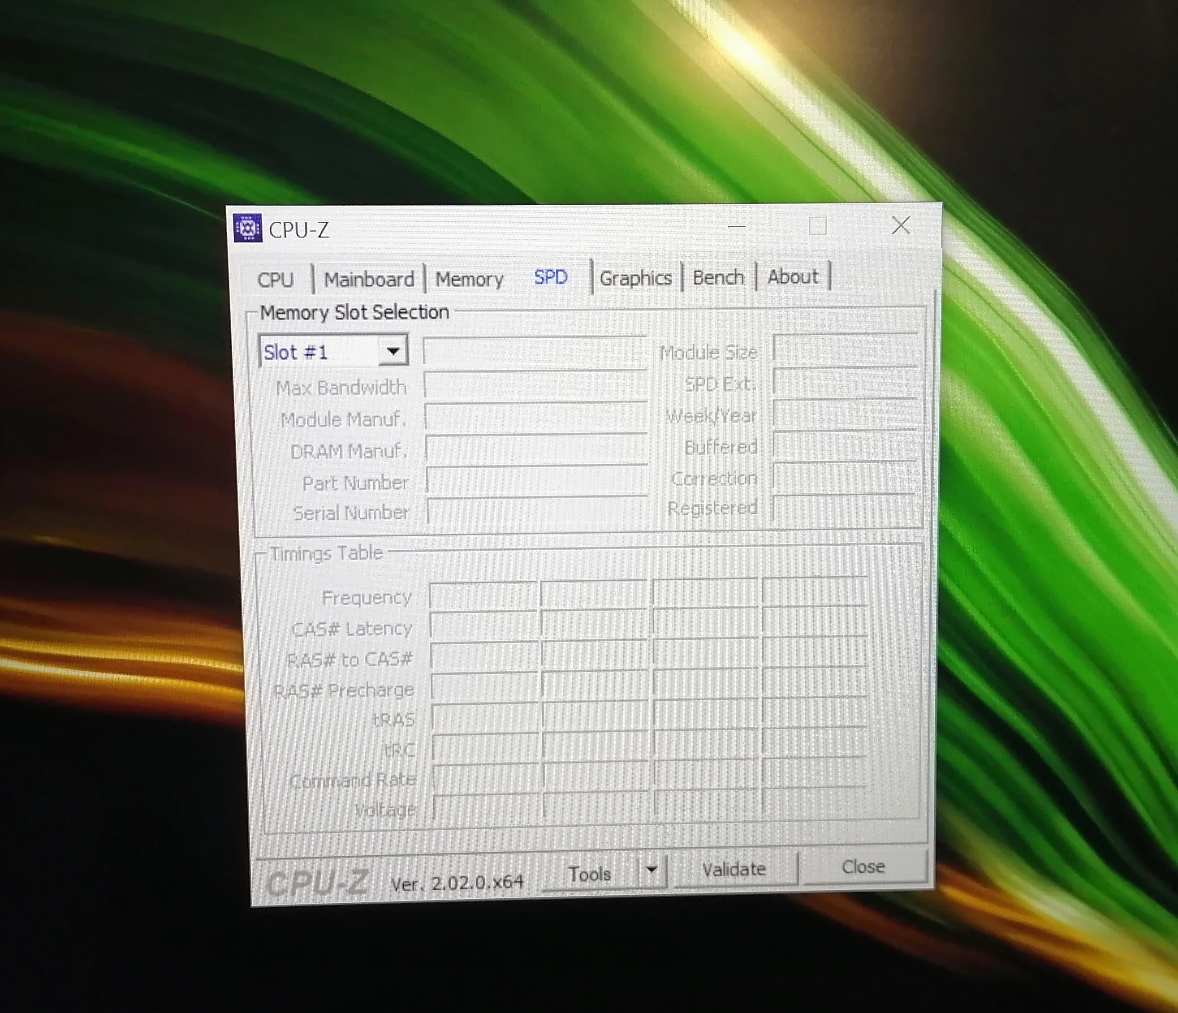Click the Tools button
The width and height of the screenshot is (1178, 1013).
coord(590,874)
